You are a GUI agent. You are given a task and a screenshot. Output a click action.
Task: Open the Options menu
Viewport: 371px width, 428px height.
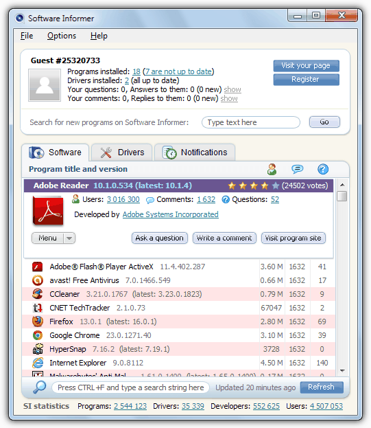[x=62, y=36]
